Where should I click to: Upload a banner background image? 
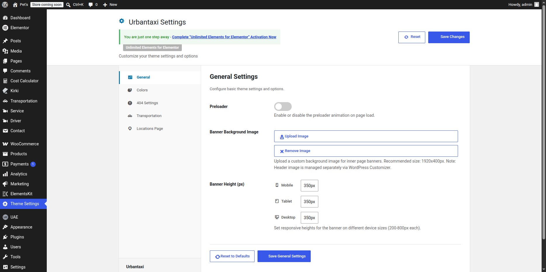pyautogui.click(x=366, y=136)
